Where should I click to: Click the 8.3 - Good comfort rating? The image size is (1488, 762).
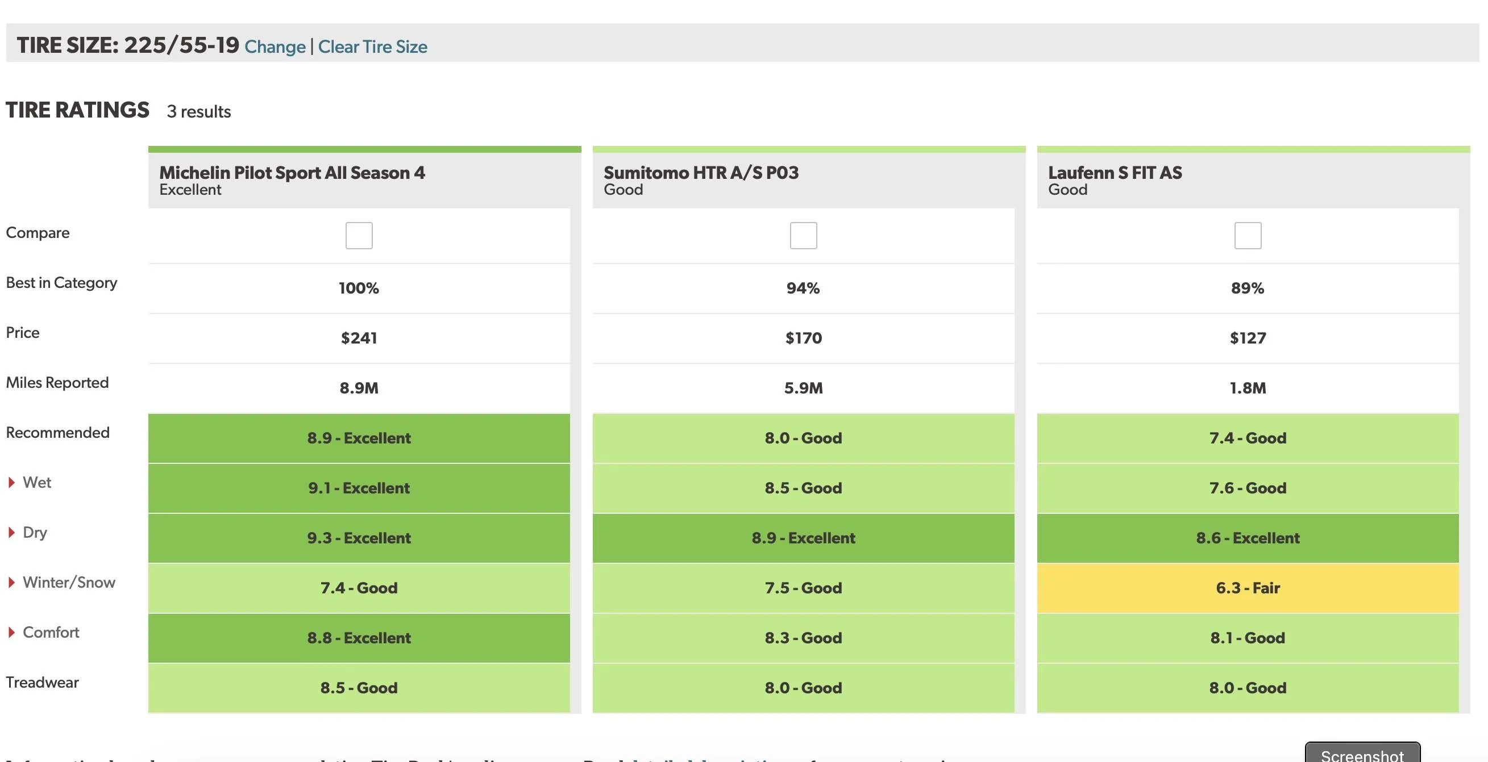click(x=804, y=638)
